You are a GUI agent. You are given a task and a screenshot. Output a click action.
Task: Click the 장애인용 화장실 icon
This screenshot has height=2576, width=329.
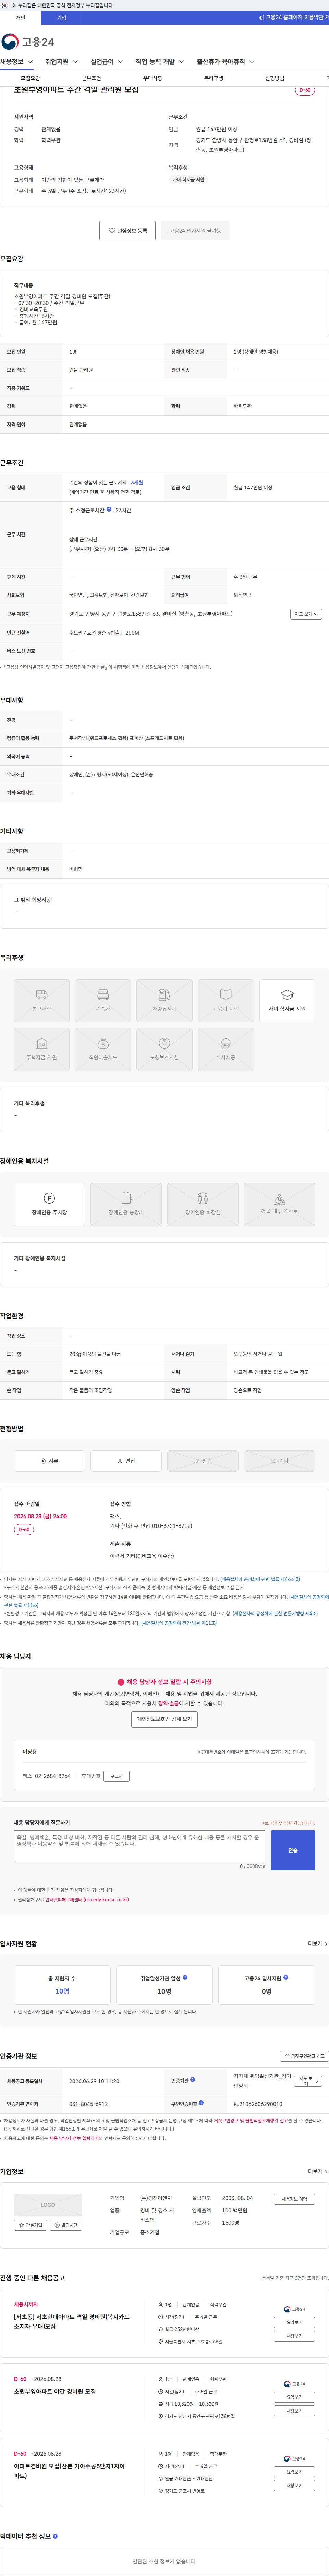(x=203, y=1204)
